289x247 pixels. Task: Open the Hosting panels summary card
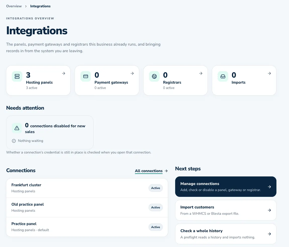(38, 80)
